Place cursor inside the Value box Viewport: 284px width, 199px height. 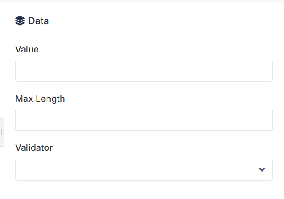[x=144, y=71]
